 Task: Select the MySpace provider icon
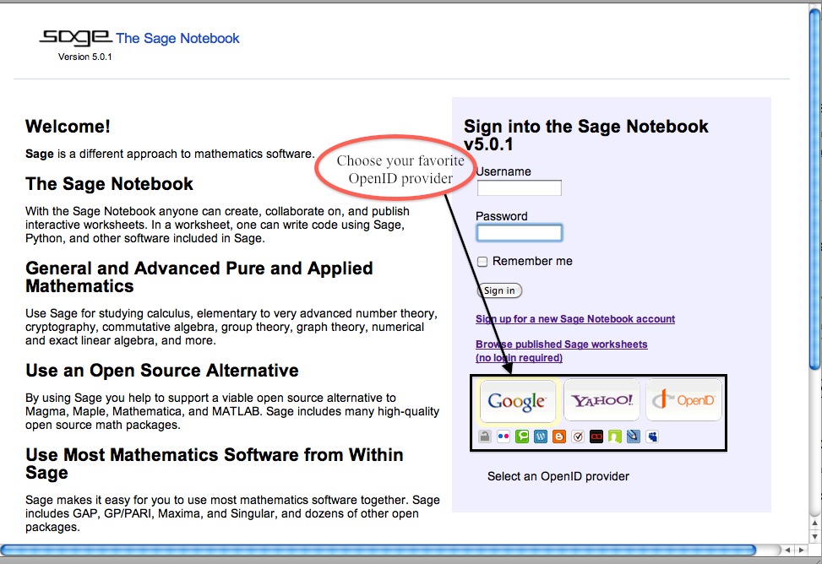[x=652, y=437]
